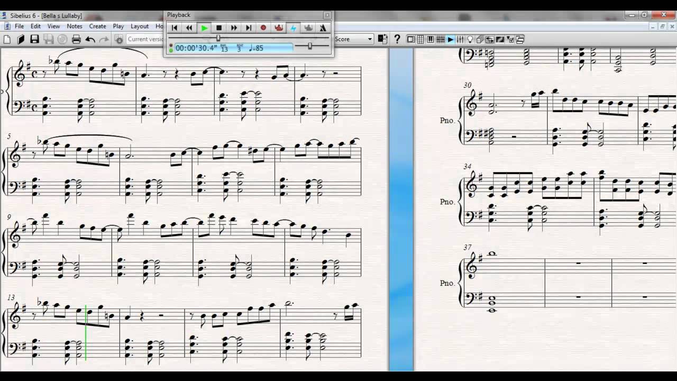This screenshot has width=677, height=381.
Task: Click the Print icon
Action: click(76, 39)
